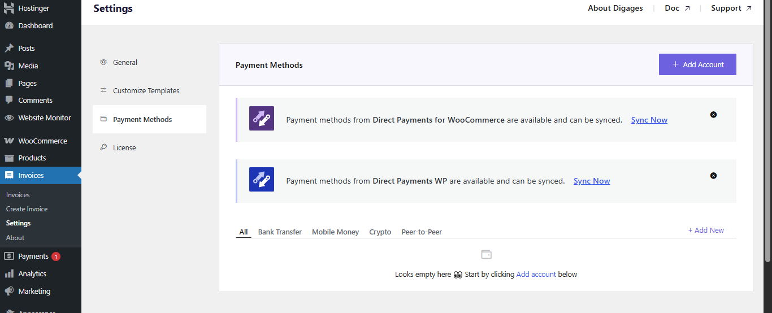The width and height of the screenshot is (772, 313).
Task: Open the Marketing menu item
Action: coord(41,291)
